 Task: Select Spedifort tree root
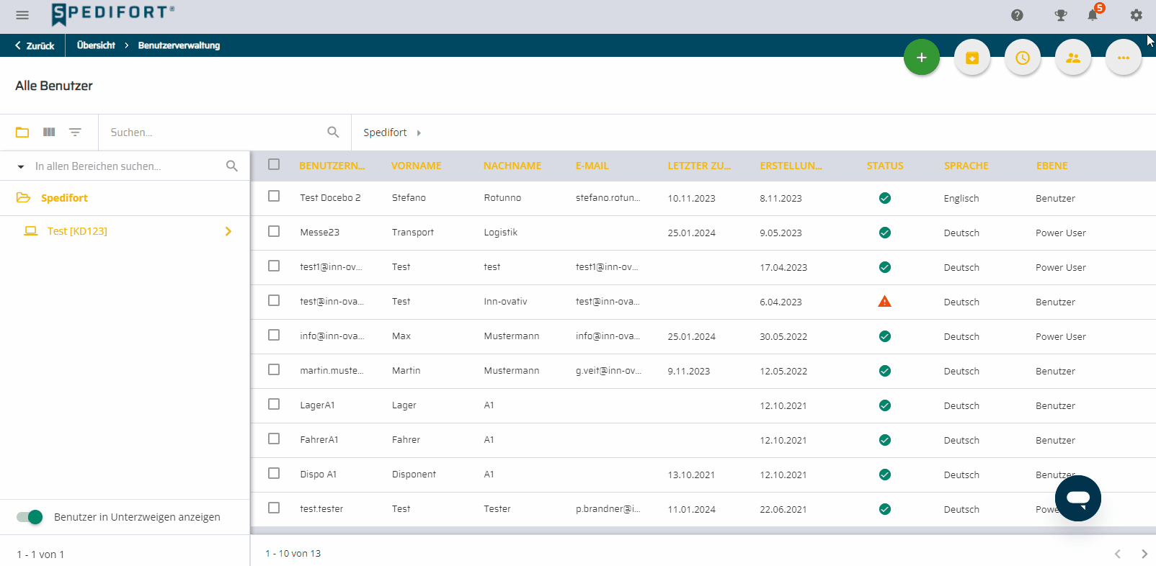pos(64,198)
